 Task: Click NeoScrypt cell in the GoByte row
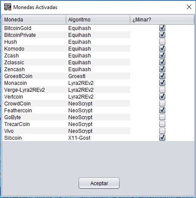pyautogui.click(x=98, y=117)
